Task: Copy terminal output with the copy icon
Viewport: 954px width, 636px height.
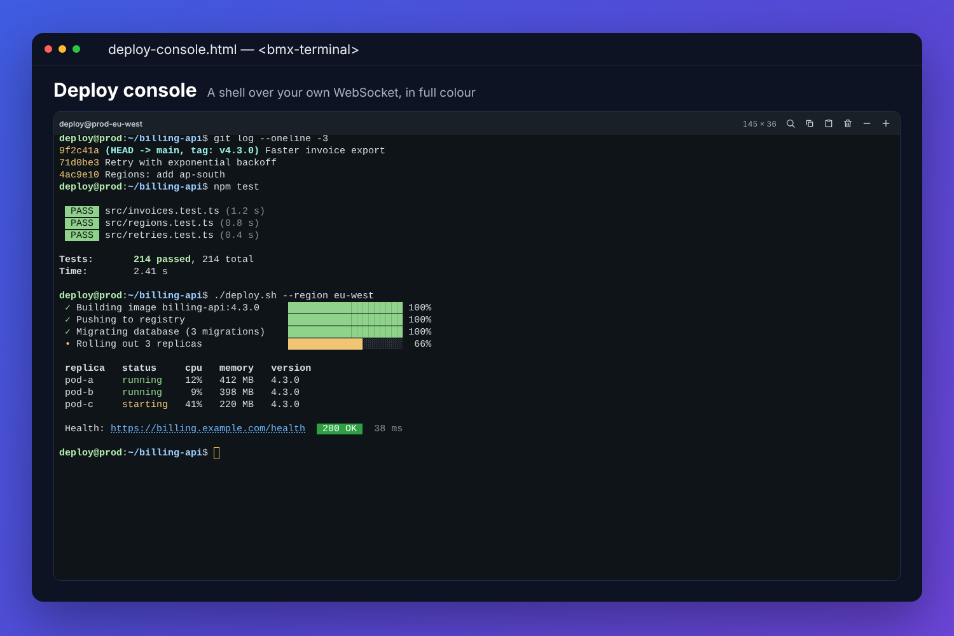Action: 810,123
